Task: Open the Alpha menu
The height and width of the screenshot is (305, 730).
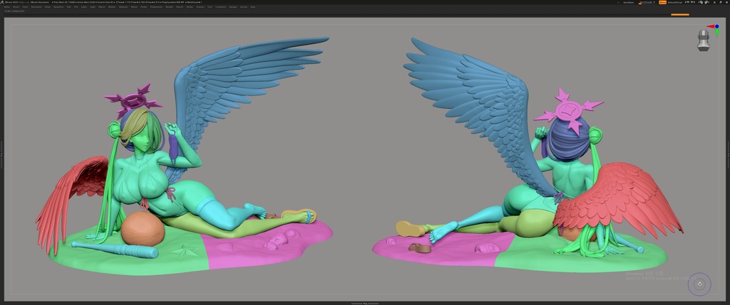Action: pyautogui.click(x=6, y=7)
